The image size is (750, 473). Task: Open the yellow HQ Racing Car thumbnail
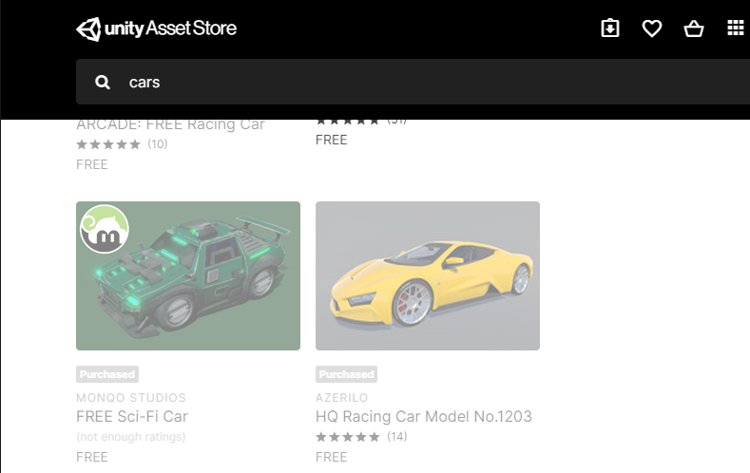coord(428,275)
